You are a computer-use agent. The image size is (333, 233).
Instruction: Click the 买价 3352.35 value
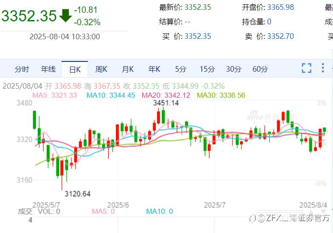[198, 36]
